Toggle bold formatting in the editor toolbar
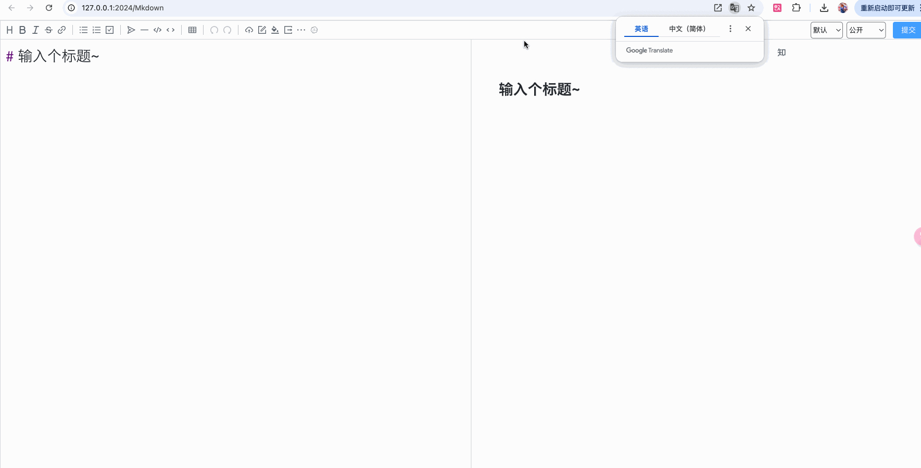The height and width of the screenshot is (468, 921). click(22, 30)
